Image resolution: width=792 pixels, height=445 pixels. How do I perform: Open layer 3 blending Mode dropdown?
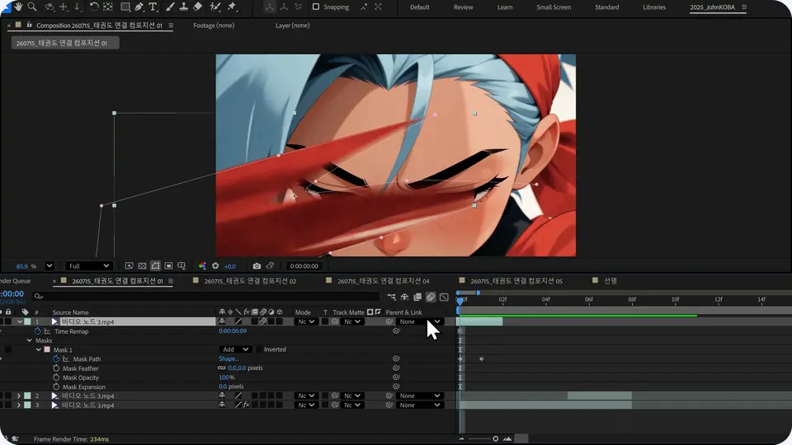pos(306,405)
